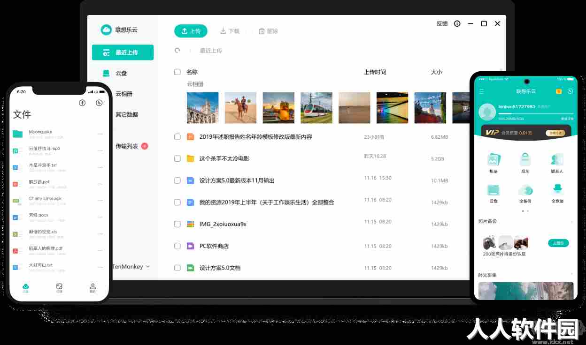Tap the plus add icon on left phone
The image size is (586, 345).
[x=82, y=103]
